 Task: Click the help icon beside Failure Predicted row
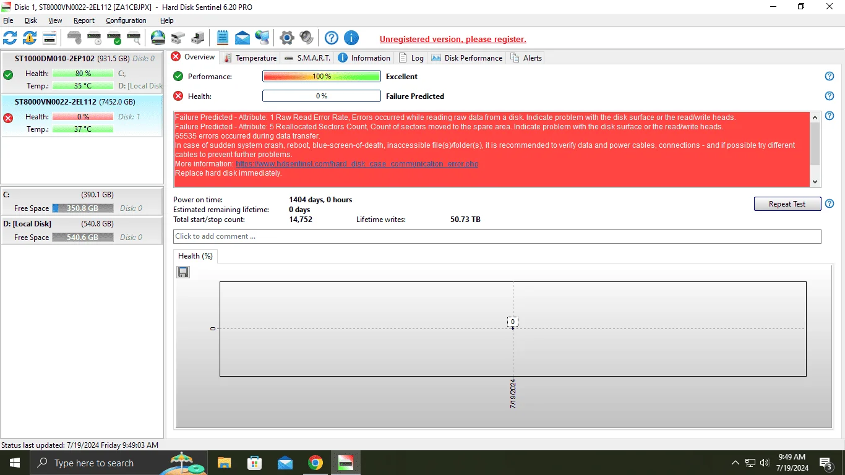point(830,96)
